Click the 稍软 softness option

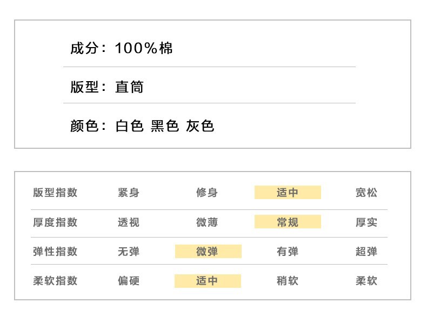click(287, 281)
